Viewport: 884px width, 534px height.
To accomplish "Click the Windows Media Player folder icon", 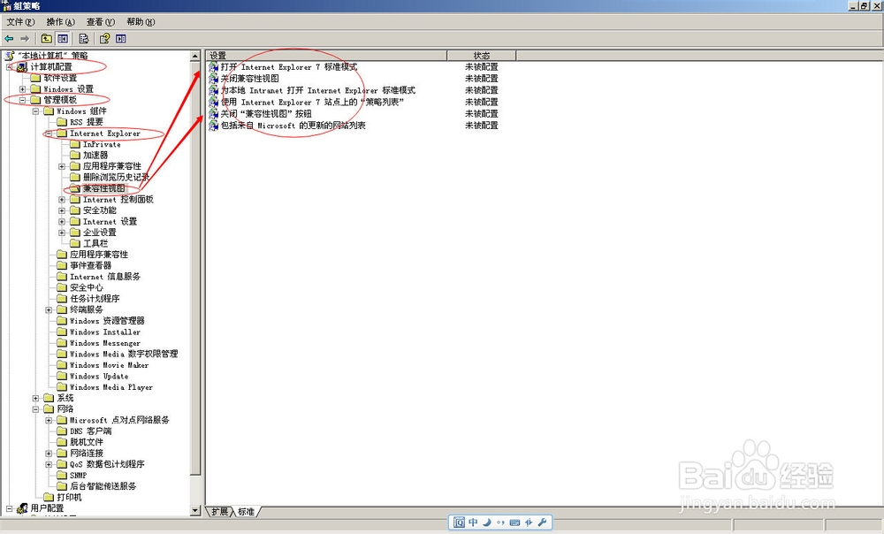I will pyautogui.click(x=62, y=387).
